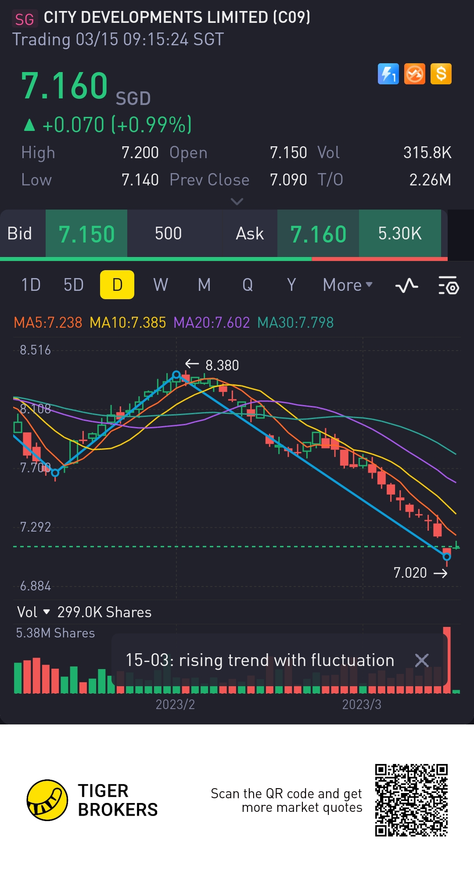Tap the 2023/3 date axis label
Viewport: 474px width, 876px height.
362,704
